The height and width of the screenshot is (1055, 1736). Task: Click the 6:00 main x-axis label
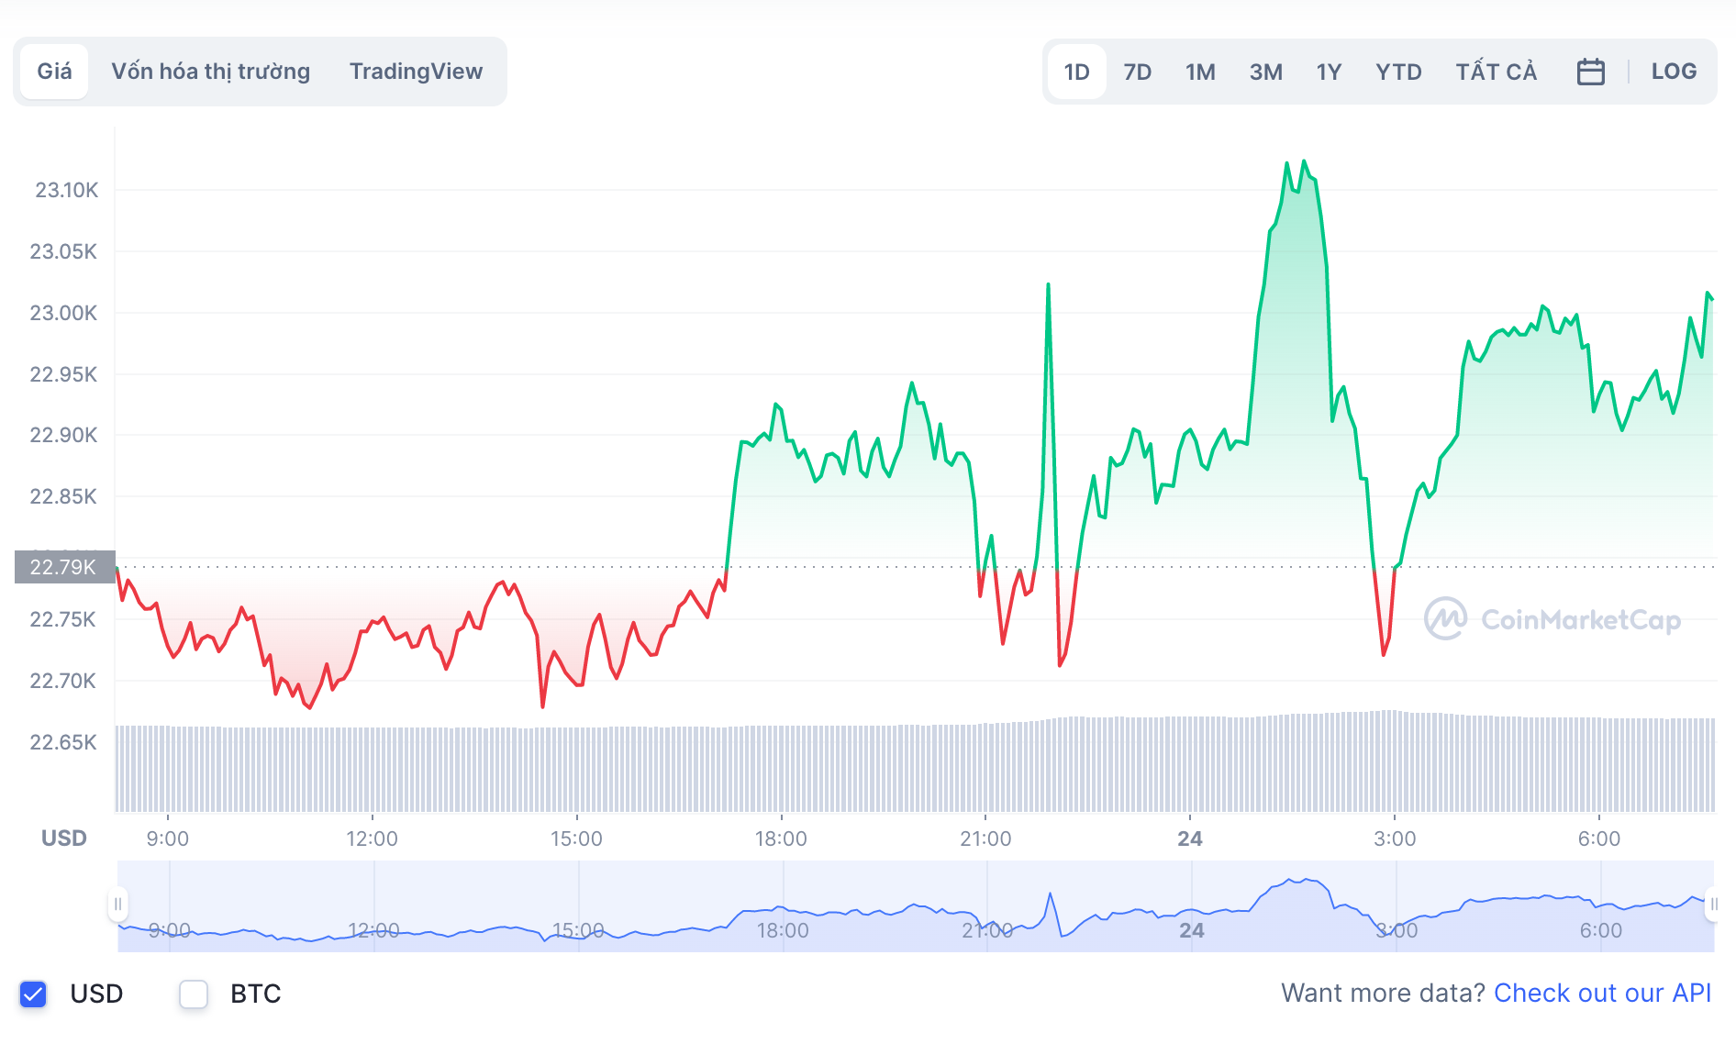point(1599,838)
